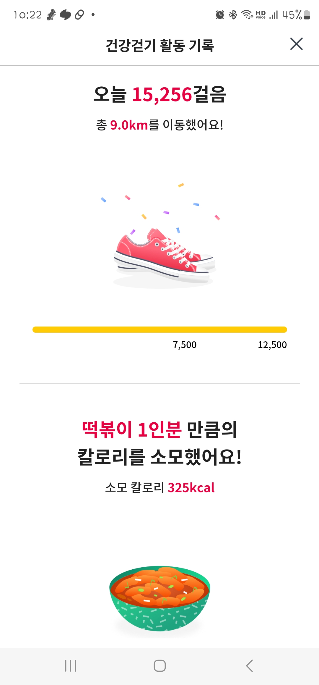This screenshot has width=319, height=685.
Task: Open the recent apps navigation button
Action: tap(71, 666)
